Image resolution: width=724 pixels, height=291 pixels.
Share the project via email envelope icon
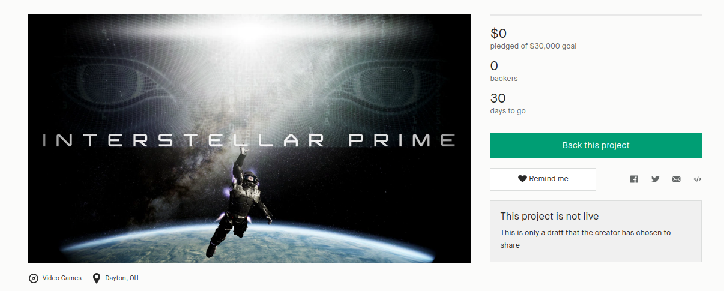pos(676,179)
